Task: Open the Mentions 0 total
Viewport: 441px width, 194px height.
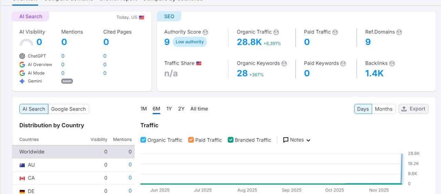Action: click(x=64, y=42)
